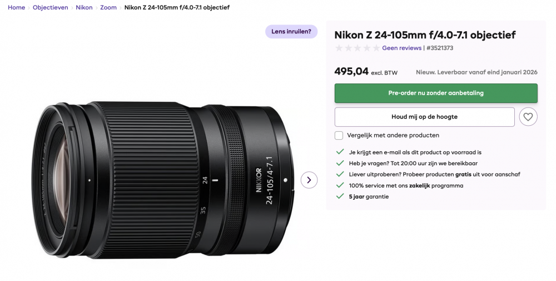
Task: Open Geen reviews link
Action: tap(402, 48)
